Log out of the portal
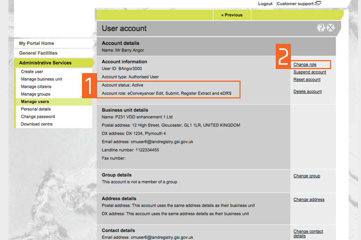Image resolution: width=361 pixels, height=240 pixels. [x=265, y=4]
